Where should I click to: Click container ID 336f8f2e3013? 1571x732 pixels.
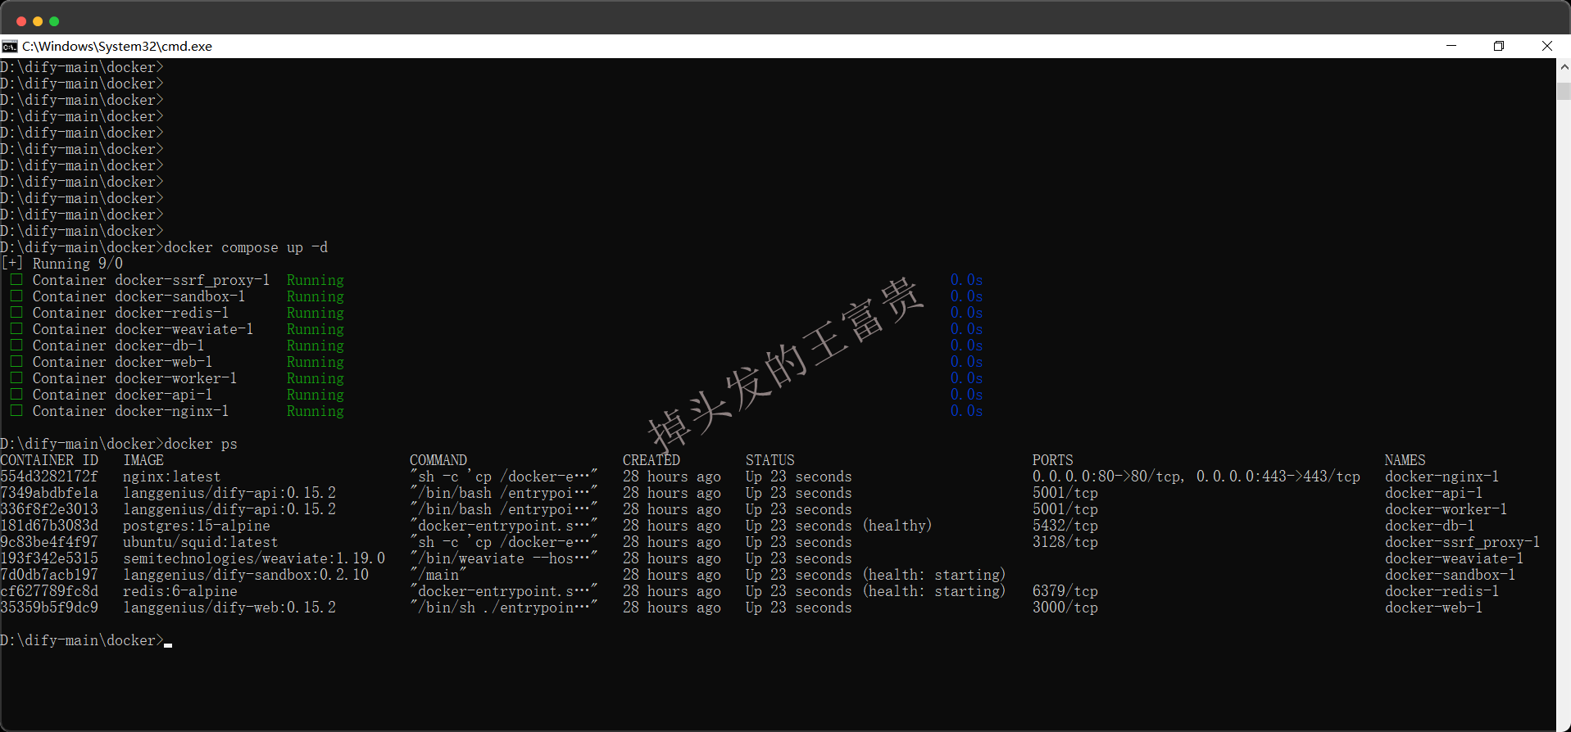coord(49,509)
